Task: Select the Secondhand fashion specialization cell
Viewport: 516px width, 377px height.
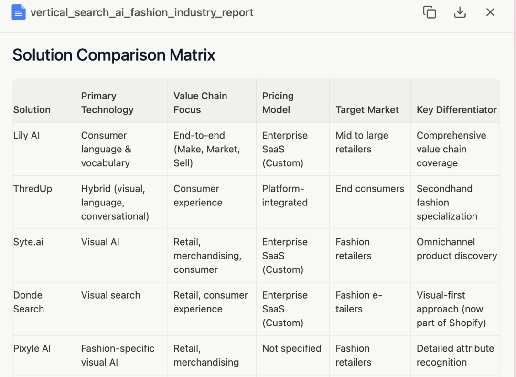Action: point(447,203)
